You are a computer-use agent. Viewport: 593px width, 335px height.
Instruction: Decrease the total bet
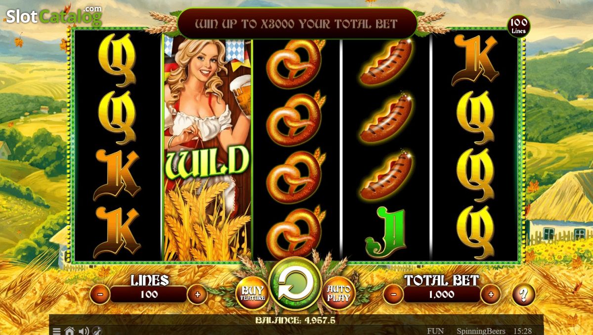point(393,294)
